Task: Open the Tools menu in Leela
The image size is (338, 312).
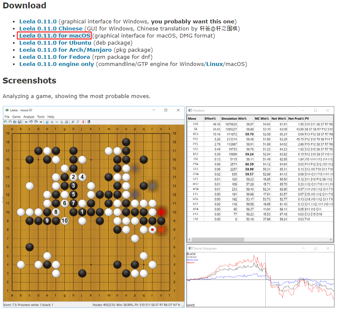Action: coord(41,117)
